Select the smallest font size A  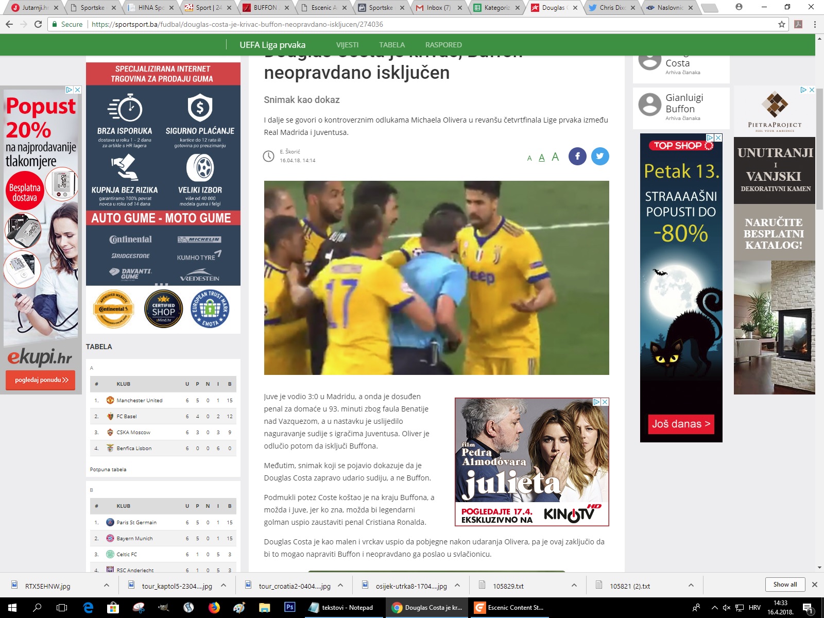tap(529, 159)
